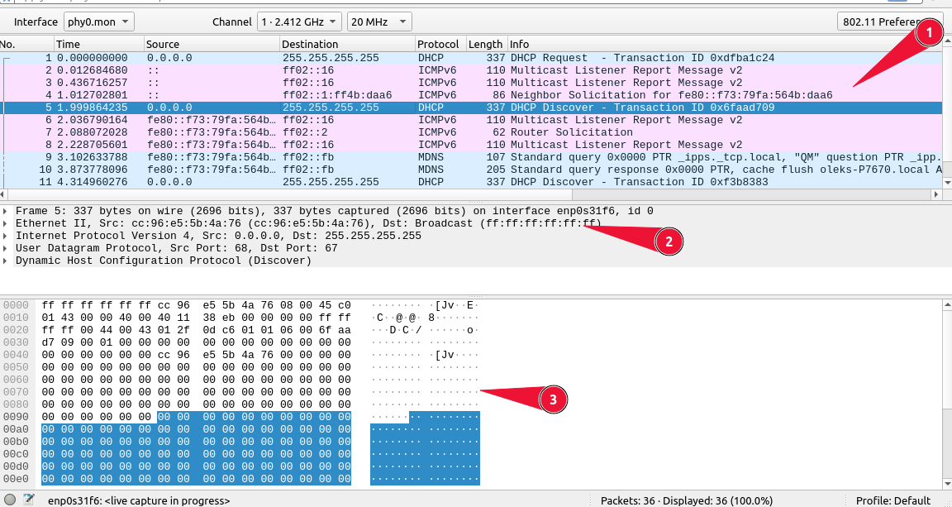The height and width of the screenshot is (507, 952).
Task: Expand the Dynamic Host Configuration Protocol row
Action: click(7, 261)
